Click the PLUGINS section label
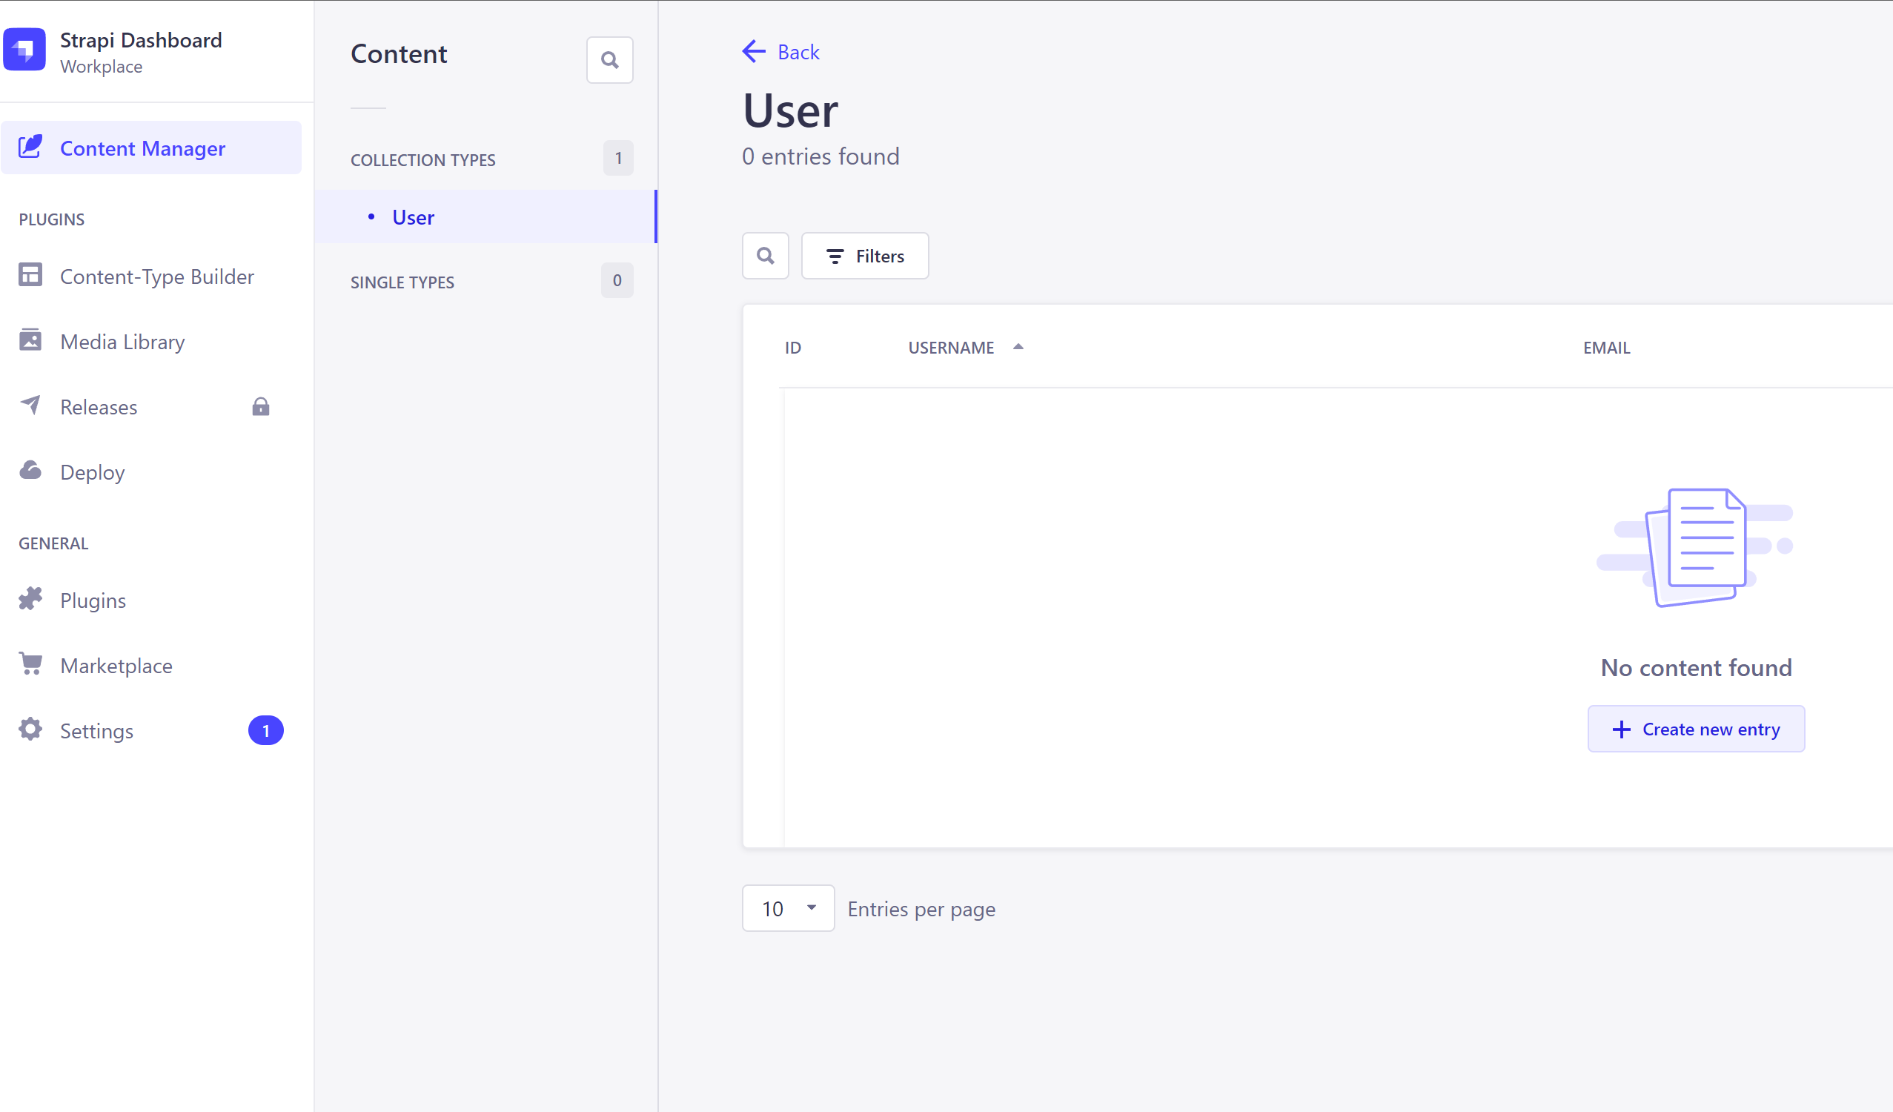This screenshot has height=1112, width=1893. point(52,219)
